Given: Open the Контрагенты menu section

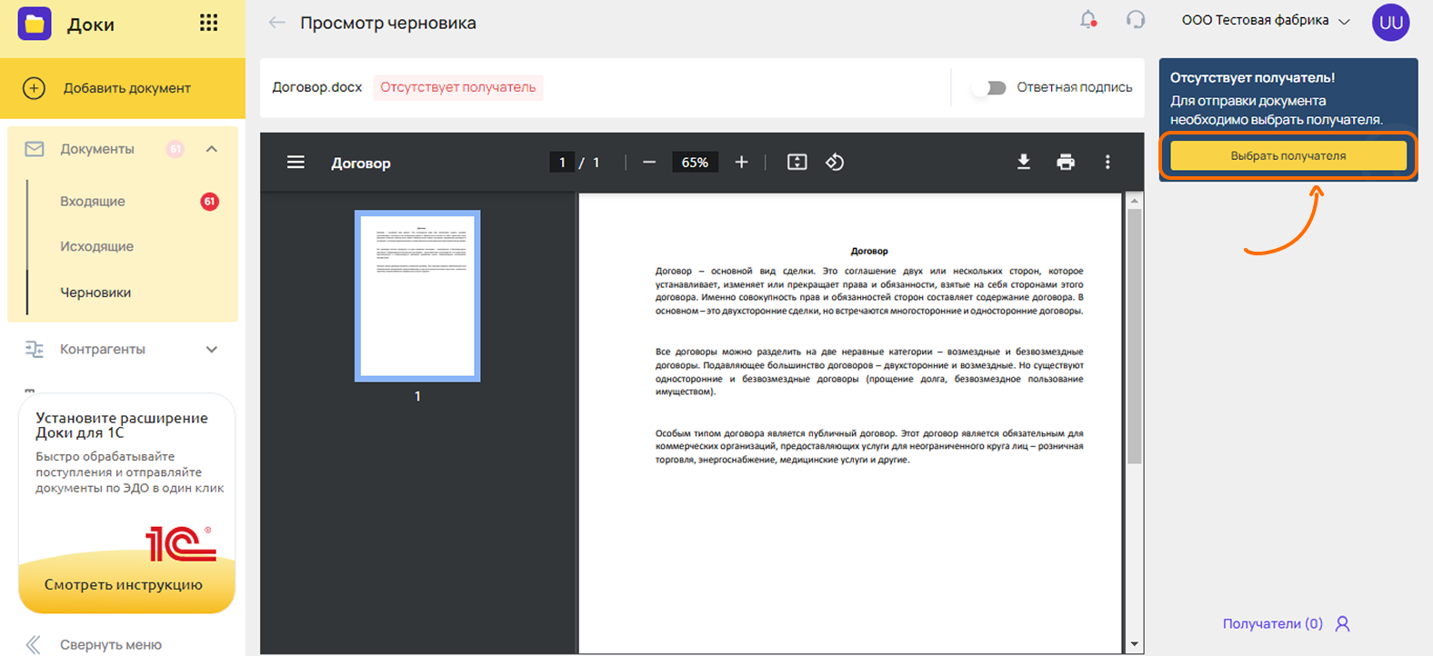Looking at the screenshot, I should [x=123, y=349].
